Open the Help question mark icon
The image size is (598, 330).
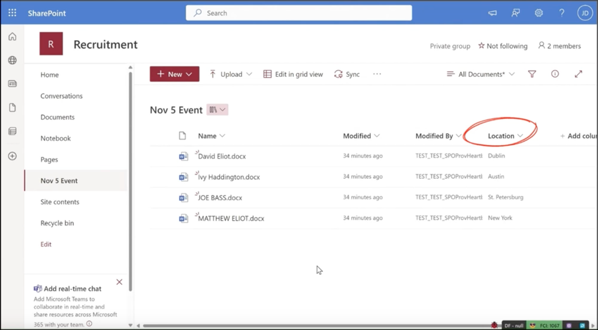coord(562,13)
